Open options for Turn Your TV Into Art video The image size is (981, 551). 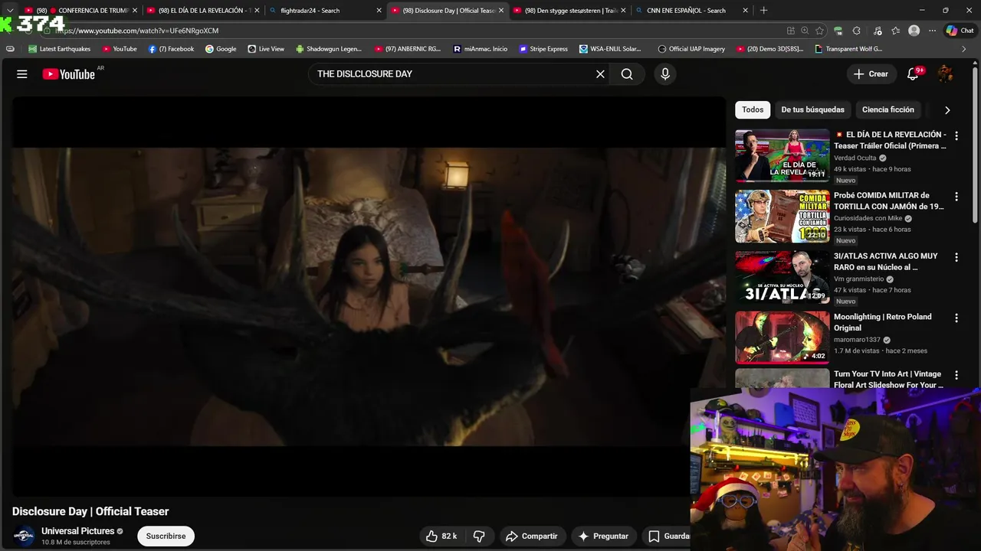tap(956, 375)
